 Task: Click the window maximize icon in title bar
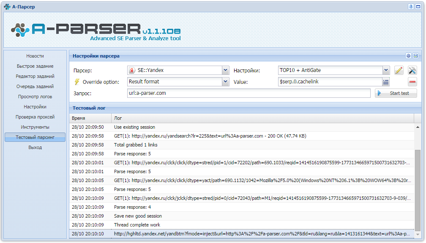point(418,6)
